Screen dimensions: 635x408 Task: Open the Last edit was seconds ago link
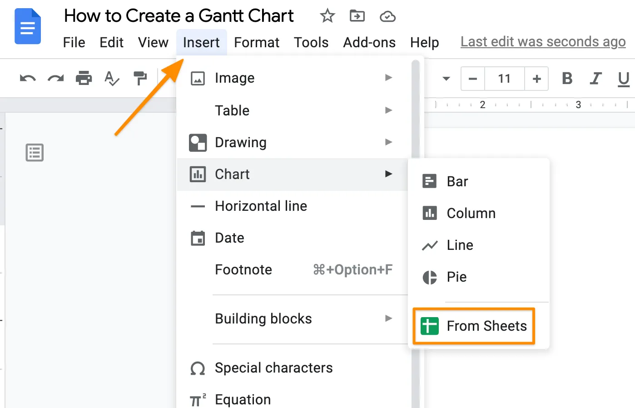pos(543,42)
